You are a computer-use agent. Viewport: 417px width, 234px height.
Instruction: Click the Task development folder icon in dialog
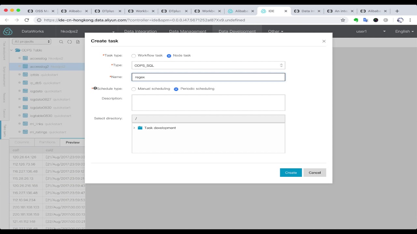(x=140, y=128)
